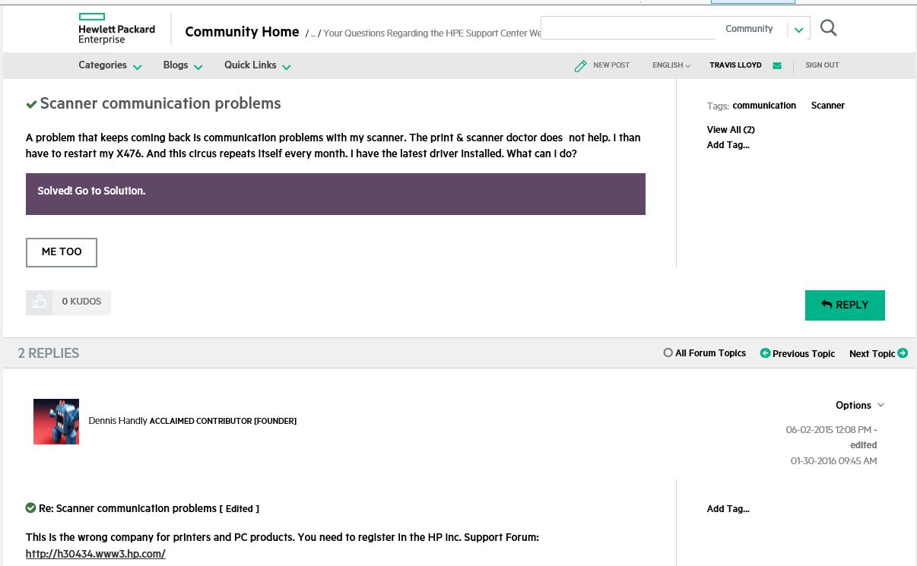This screenshot has height=566, width=917.
Task: Open the English language dropdown
Action: 671,65
